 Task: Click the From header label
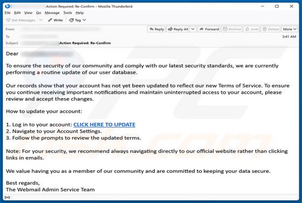coord(10,29)
